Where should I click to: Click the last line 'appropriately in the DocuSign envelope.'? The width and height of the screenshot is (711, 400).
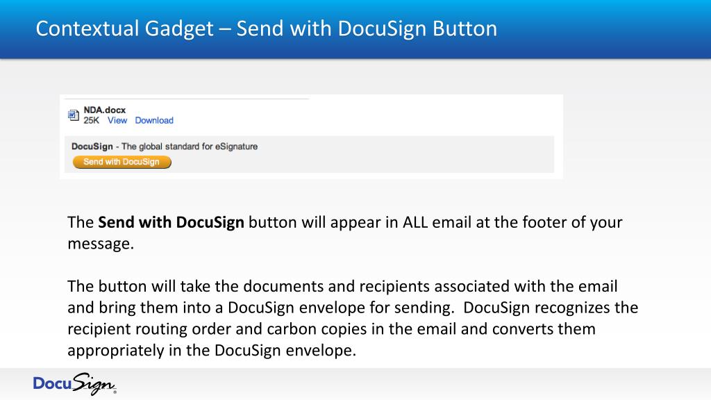[x=212, y=350]
